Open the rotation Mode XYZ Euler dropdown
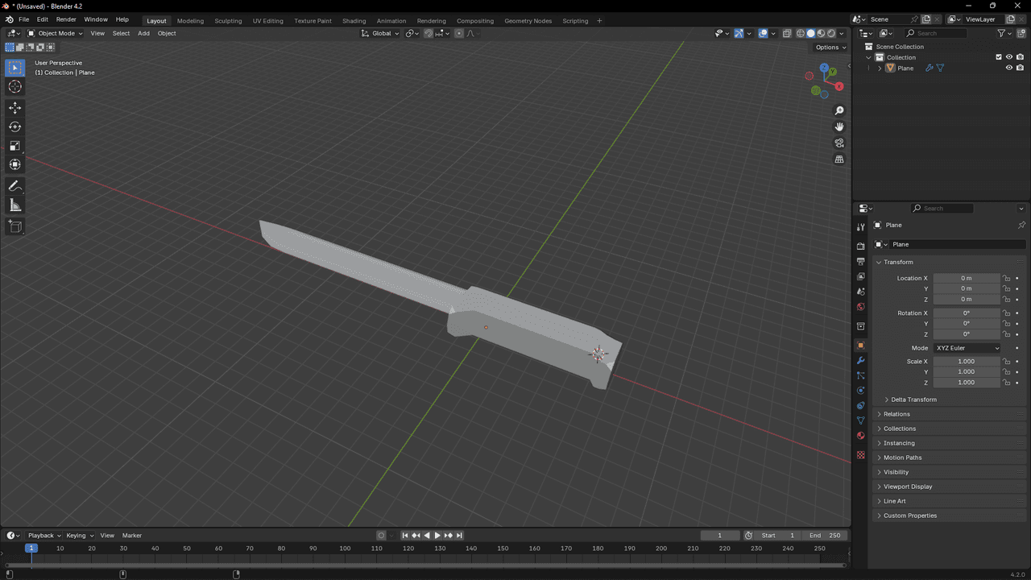The height and width of the screenshot is (580, 1031). coord(967,348)
